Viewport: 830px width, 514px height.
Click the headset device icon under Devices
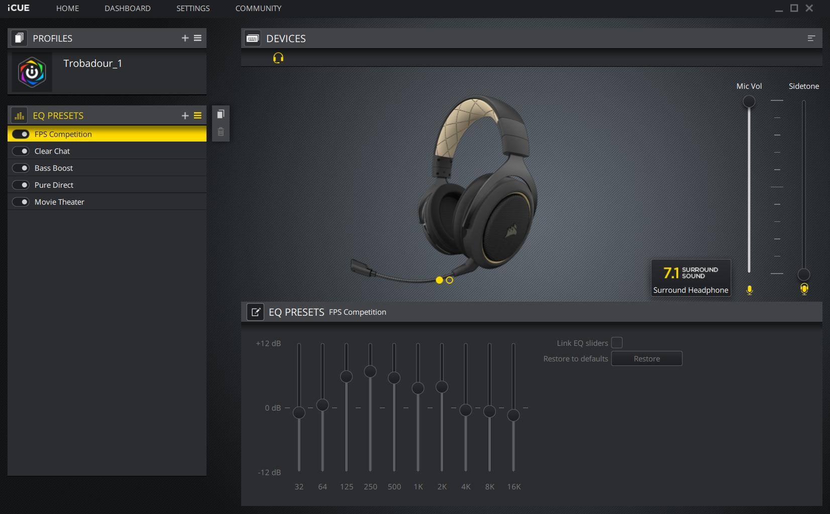(x=278, y=58)
